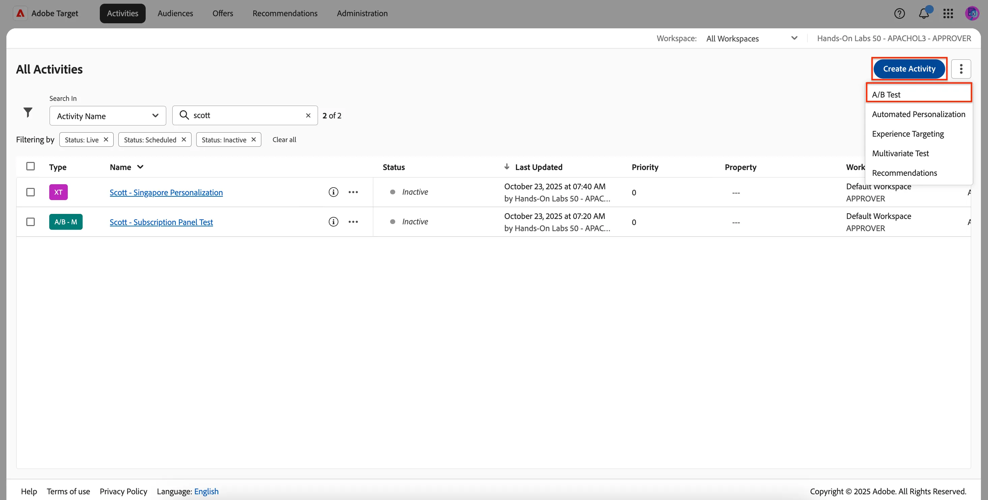988x500 pixels.
Task: Open Scott - Singapore Personalization link
Action: 166,192
